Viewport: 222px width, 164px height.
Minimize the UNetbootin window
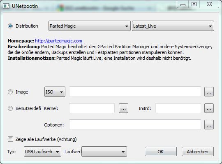(183, 5)
